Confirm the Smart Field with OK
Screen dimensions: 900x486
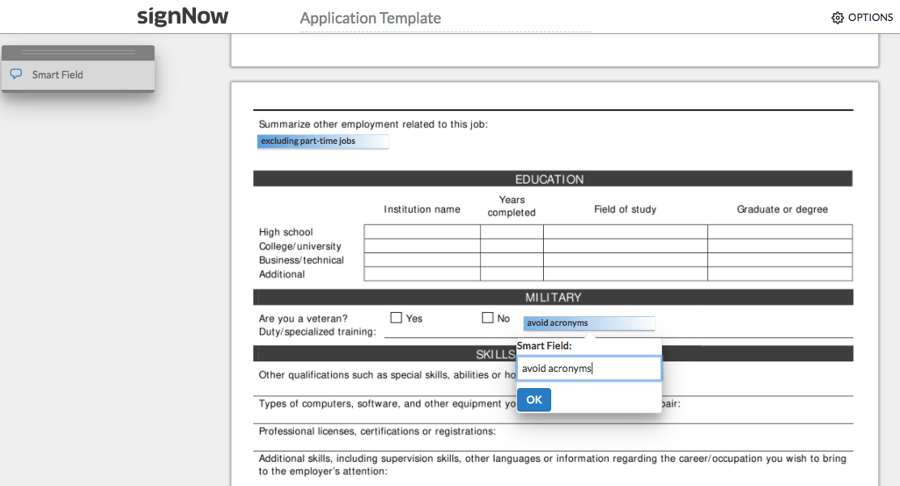click(534, 400)
